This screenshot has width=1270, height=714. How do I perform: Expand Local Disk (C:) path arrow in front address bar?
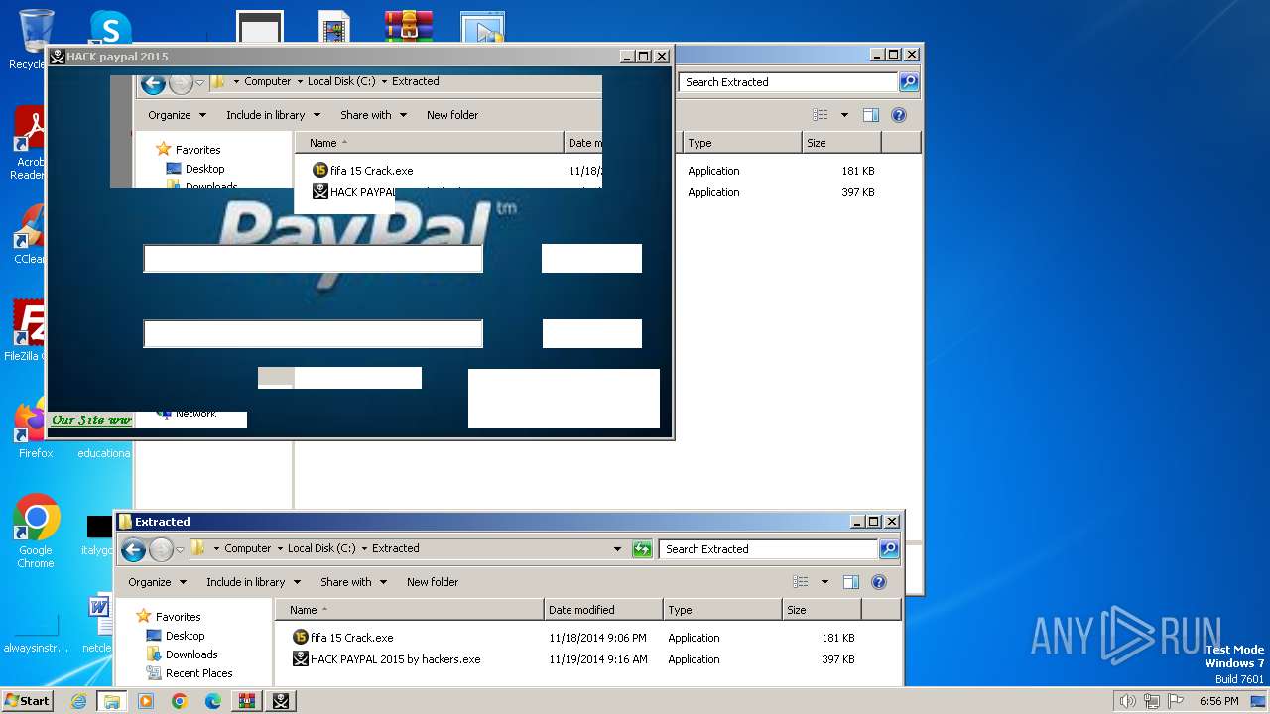pyautogui.click(x=363, y=548)
